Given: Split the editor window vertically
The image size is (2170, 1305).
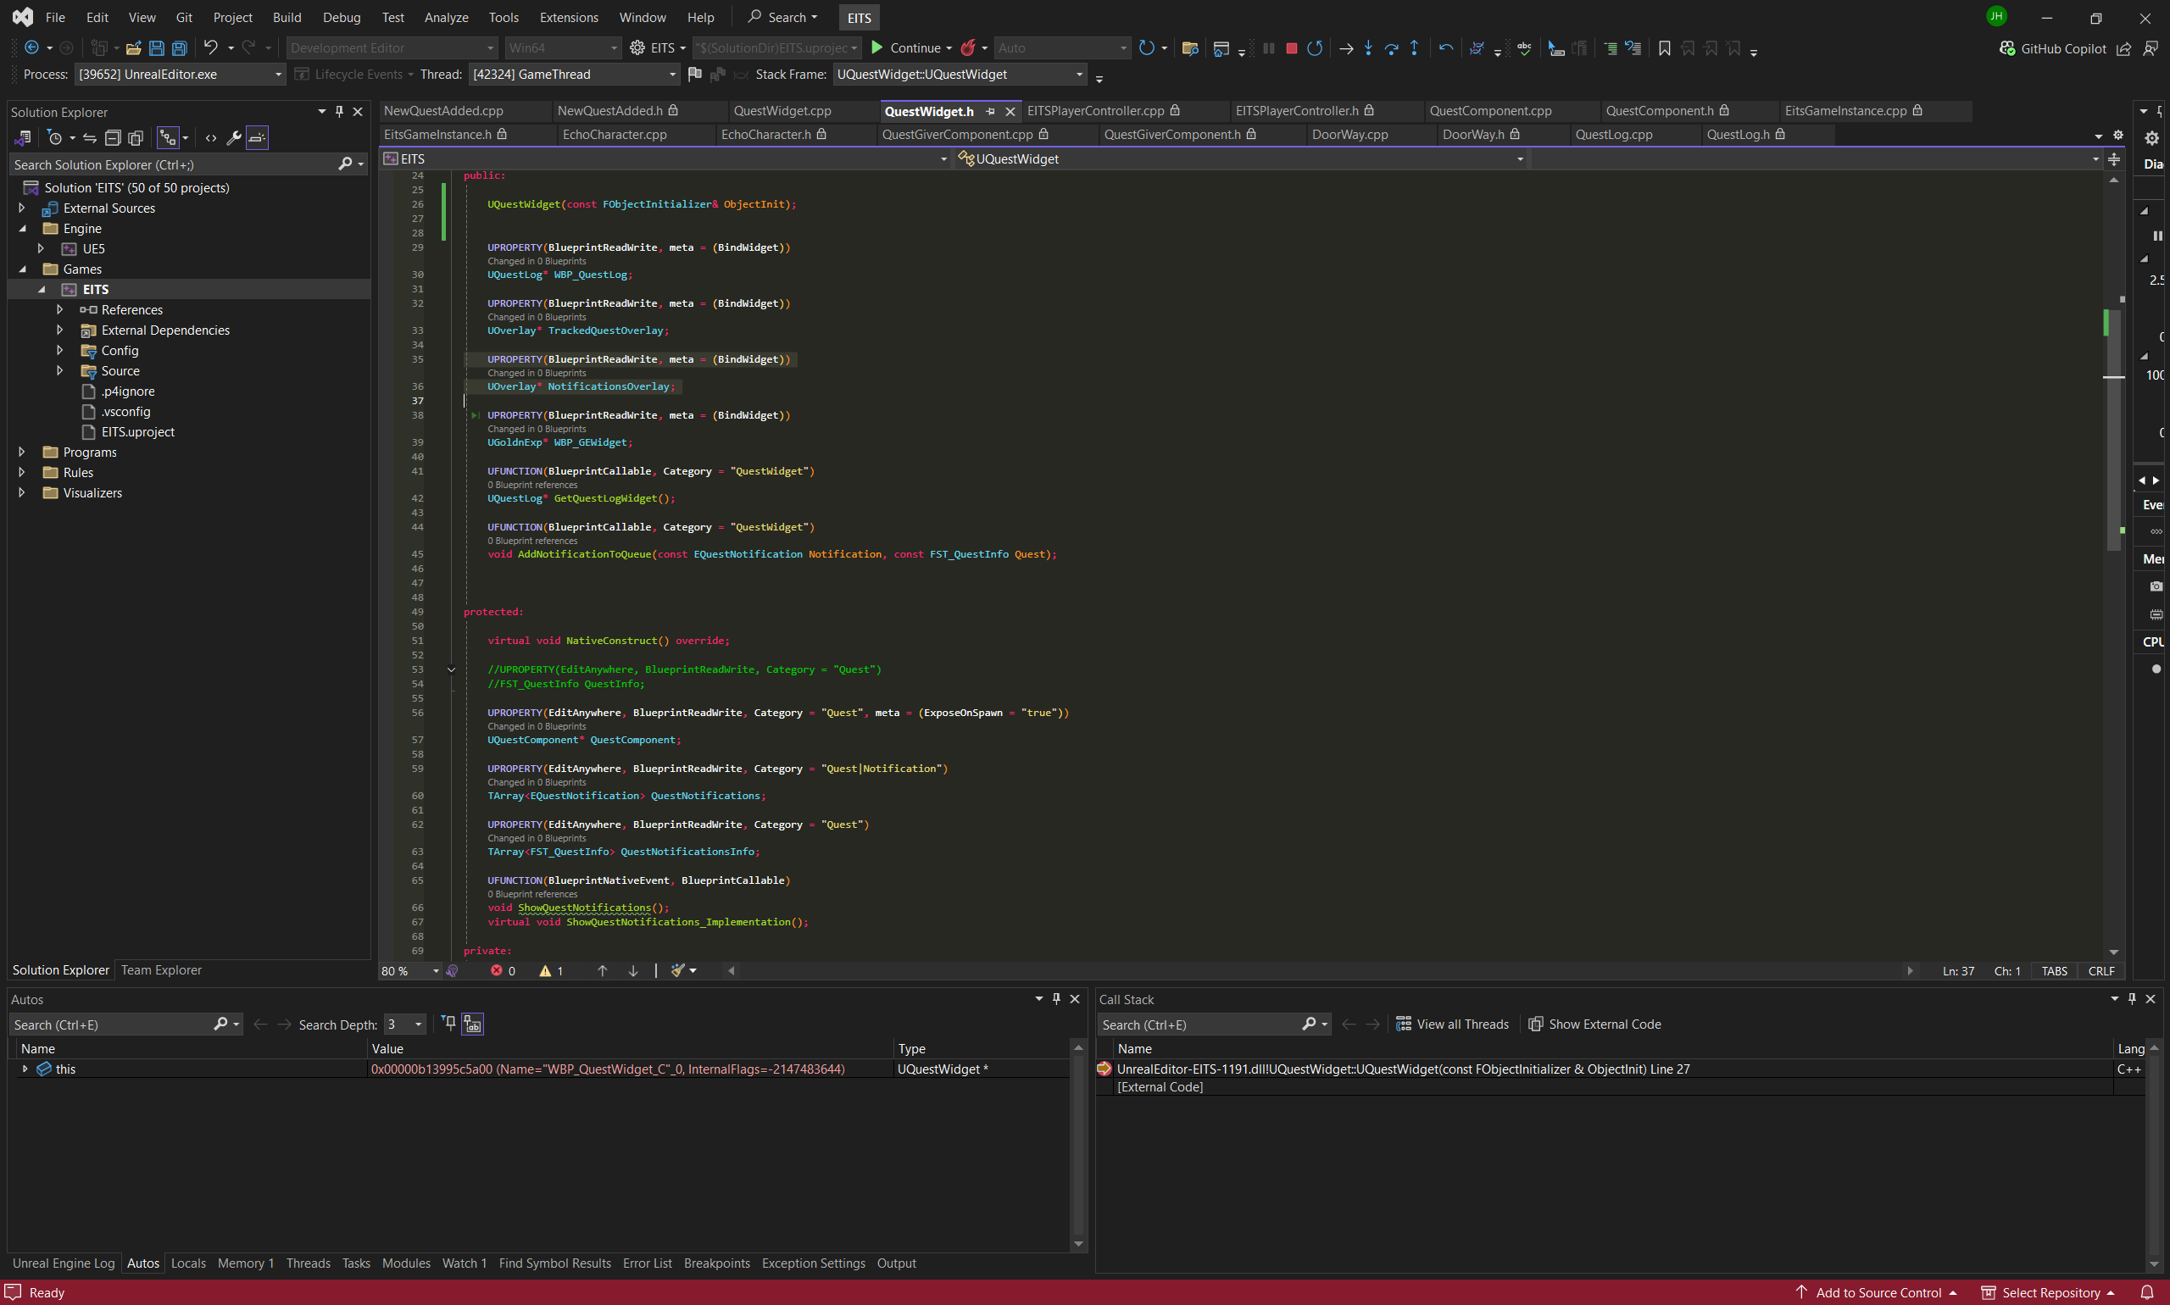Looking at the screenshot, I should pyautogui.click(x=2114, y=159).
